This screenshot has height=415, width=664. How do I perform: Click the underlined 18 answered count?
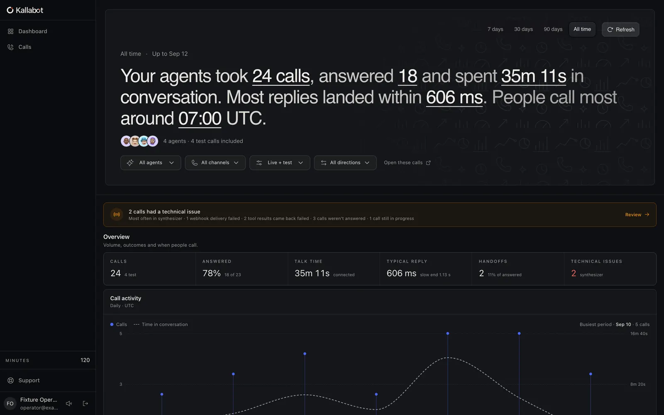[x=408, y=76]
